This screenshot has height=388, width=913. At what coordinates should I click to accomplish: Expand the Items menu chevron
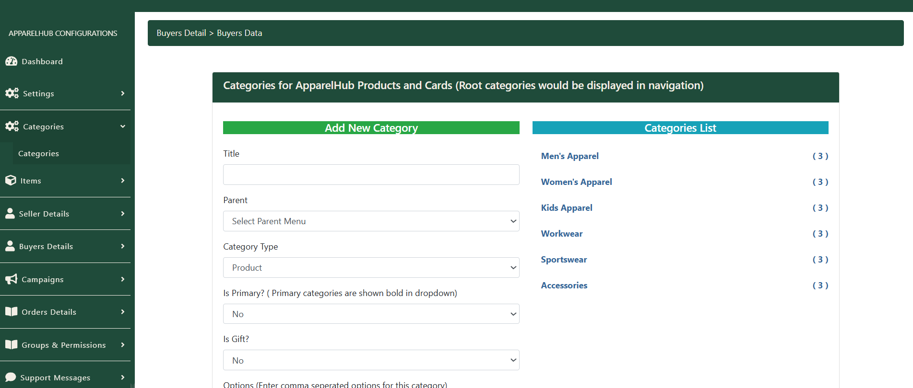123,181
